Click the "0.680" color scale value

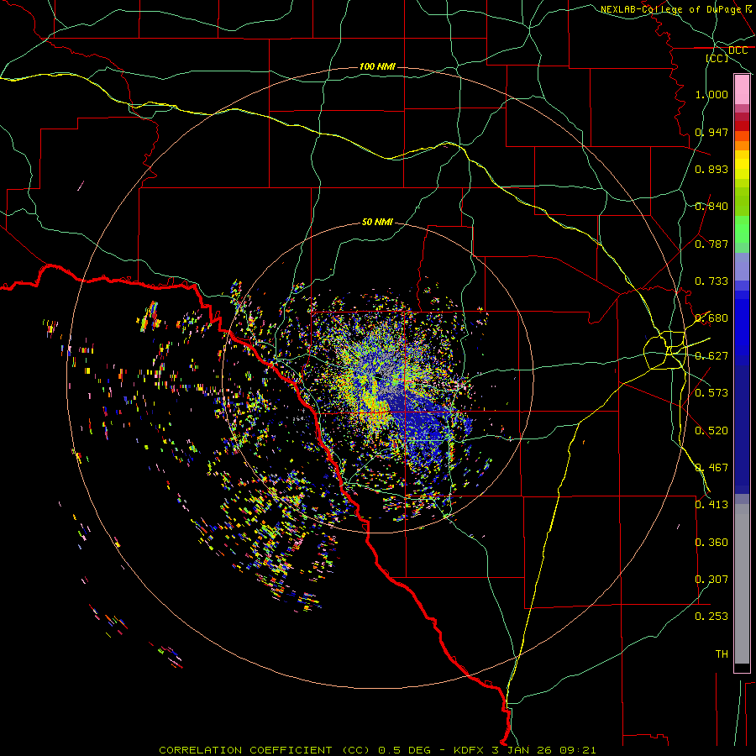tap(711, 318)
